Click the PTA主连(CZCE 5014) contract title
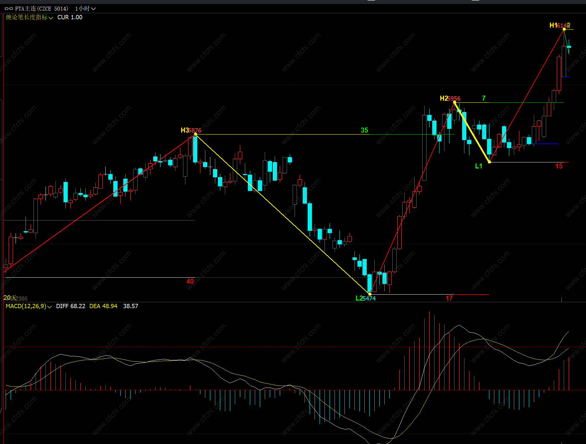Image resolution: width=586 pixels, height=444 pixels. [x=42, y=9]
